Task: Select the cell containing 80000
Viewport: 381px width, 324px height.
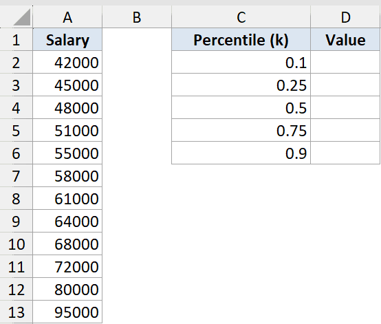Action: pyautogui.click(x=67, y=289)
